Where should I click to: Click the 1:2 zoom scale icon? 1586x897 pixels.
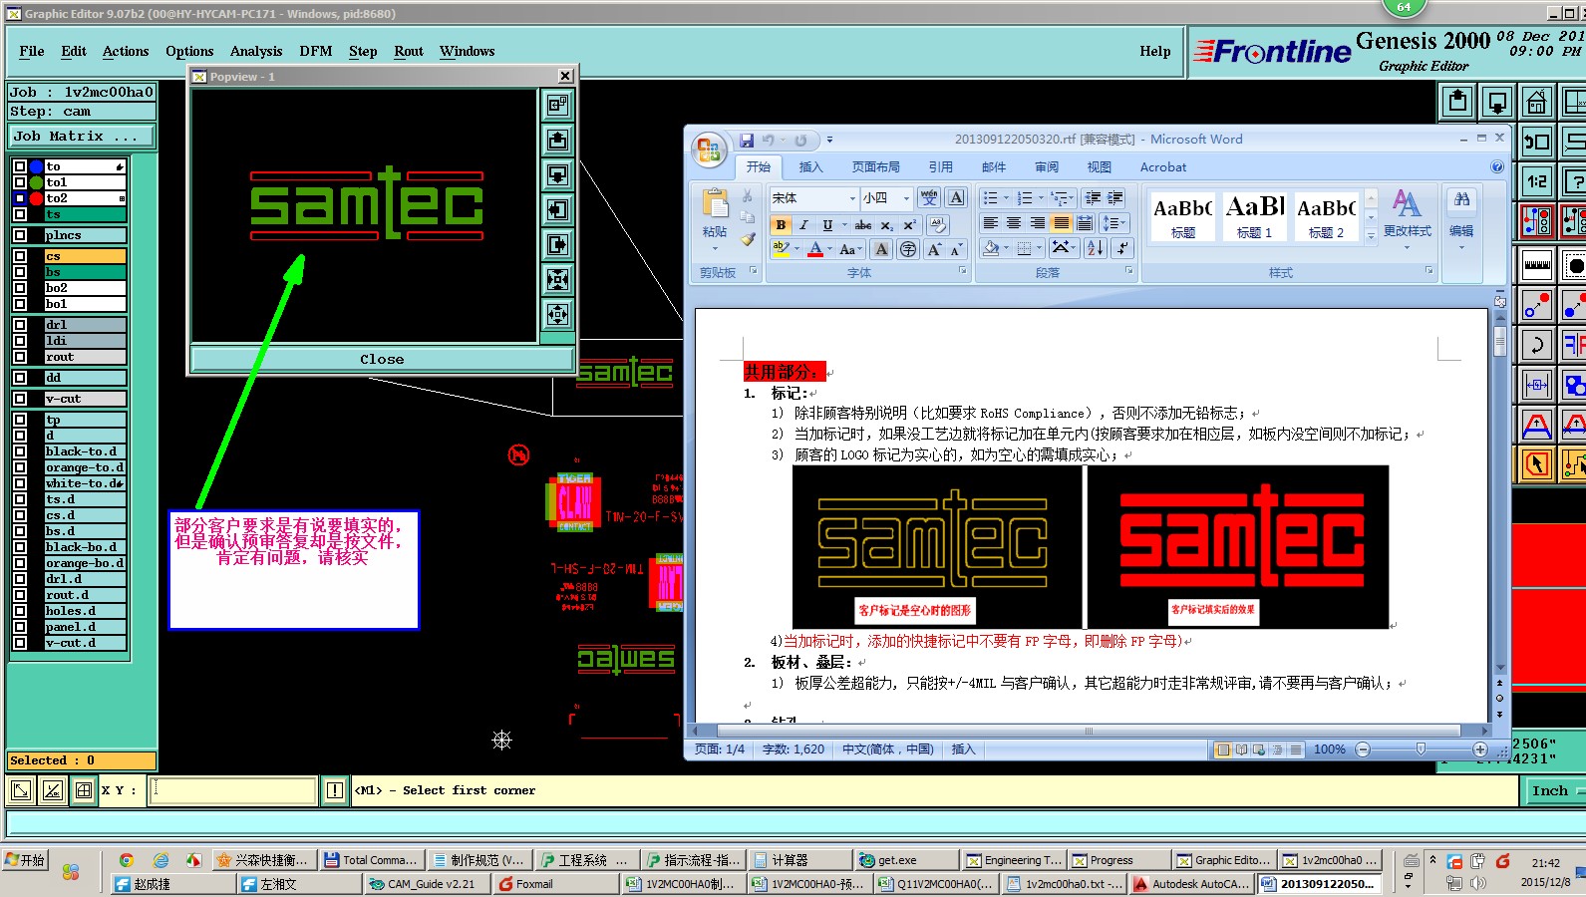1536,181
